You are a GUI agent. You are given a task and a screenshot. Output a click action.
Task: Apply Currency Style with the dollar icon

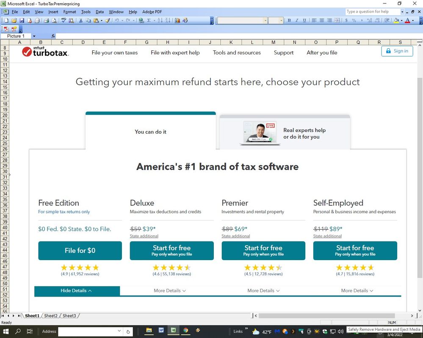[x=346, y=20]
